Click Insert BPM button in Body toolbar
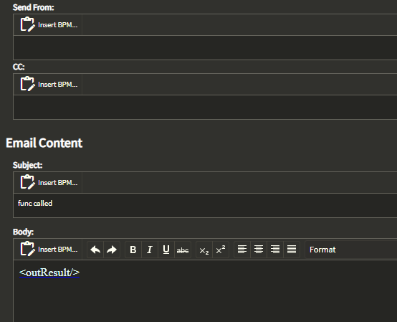397x322 pixels. pos(49,250)
